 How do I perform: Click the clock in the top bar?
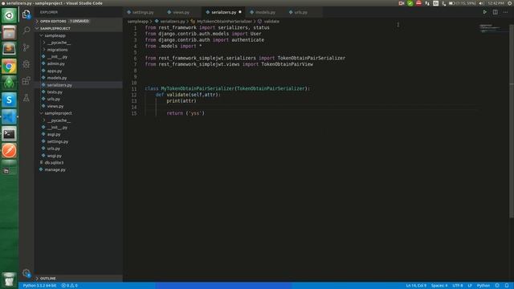[496, 3]
